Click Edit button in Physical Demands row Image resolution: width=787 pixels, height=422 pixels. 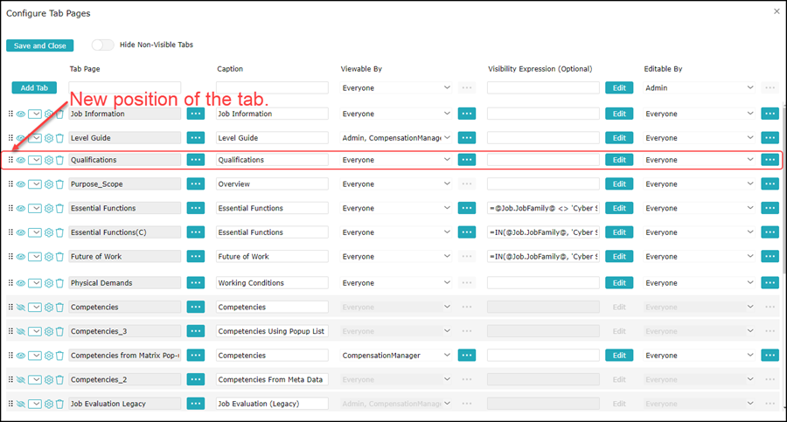tap(619, 283)
